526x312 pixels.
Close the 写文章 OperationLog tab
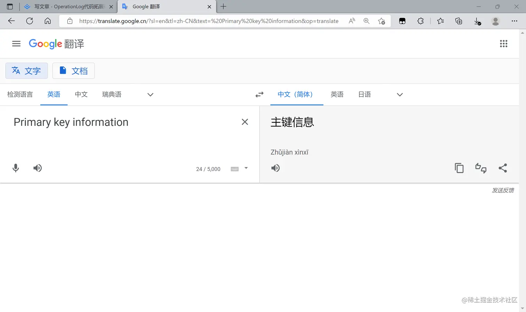(x=111, y=7)
